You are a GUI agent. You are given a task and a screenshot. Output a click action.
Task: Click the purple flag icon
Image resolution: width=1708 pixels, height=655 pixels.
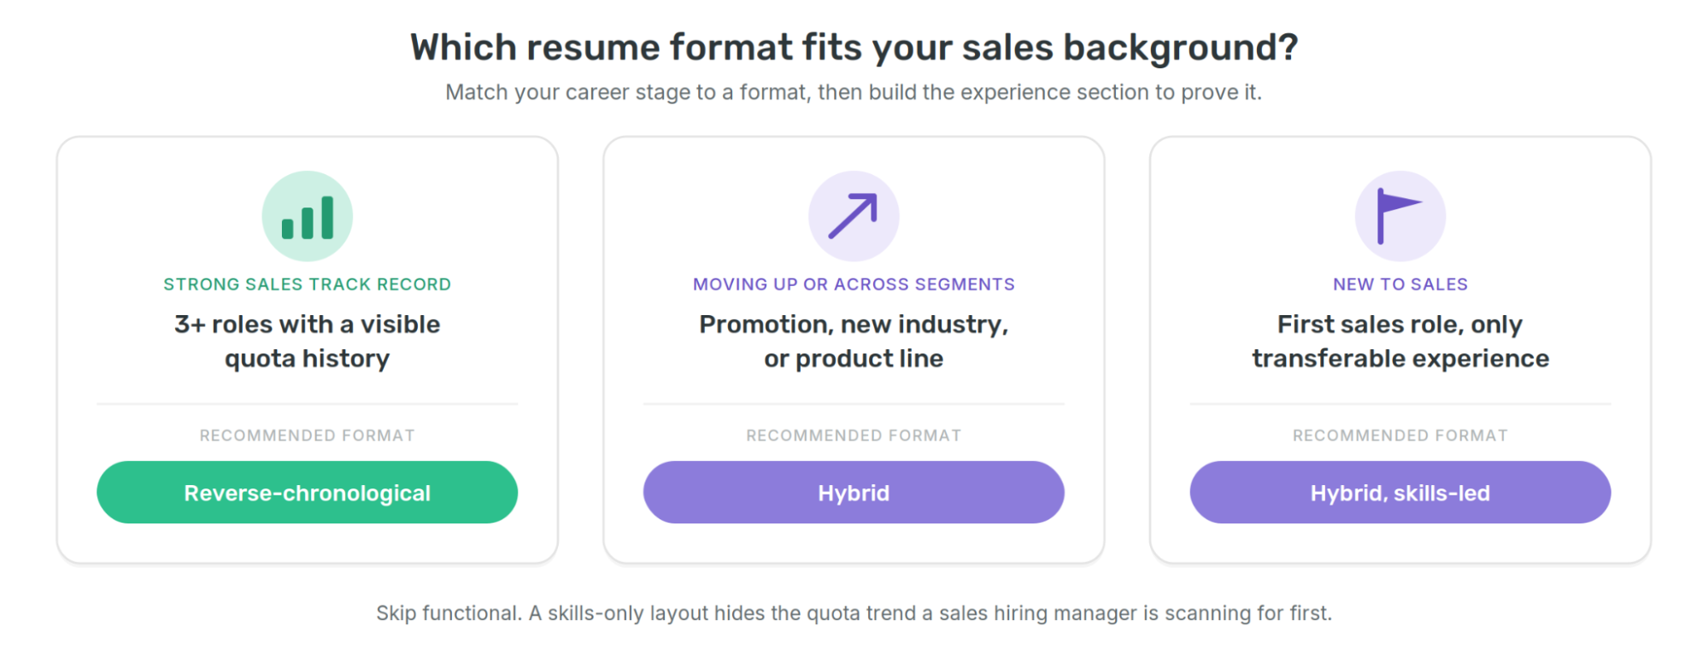[x=1400, y=216]
